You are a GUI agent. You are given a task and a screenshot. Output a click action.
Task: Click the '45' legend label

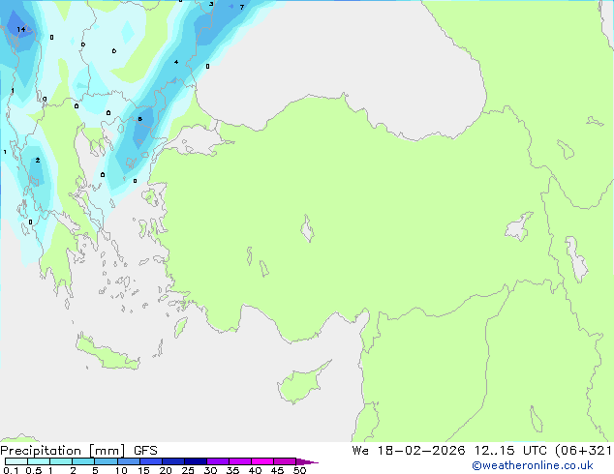(277, 470)
